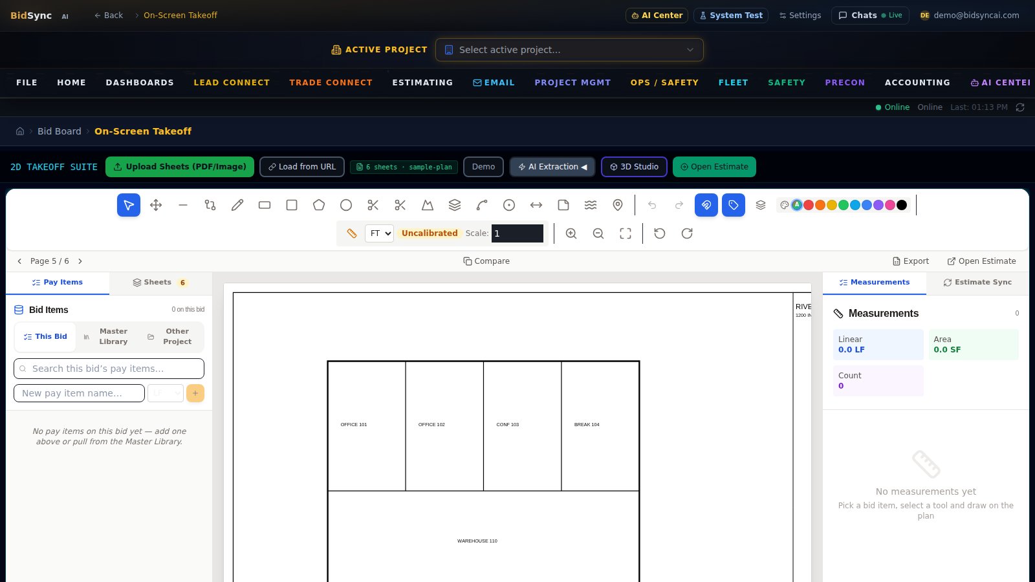Select the horizontal dimension arrow tool
The height and width of the screenshot is (582, 1035).
pos(536,205)
